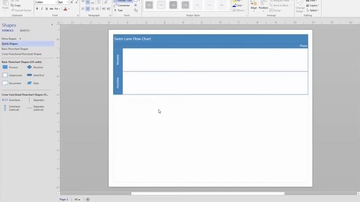Image resolution: width=360 pixels, height=202 pixels.
Task: Open the Layers dropdown
Action: pyautogui.click(x=313, y=5)
